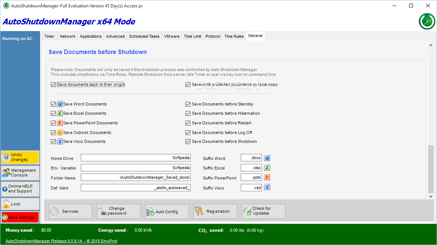Click the scroll up arrow of the settings panel

(x=431, y=45)
